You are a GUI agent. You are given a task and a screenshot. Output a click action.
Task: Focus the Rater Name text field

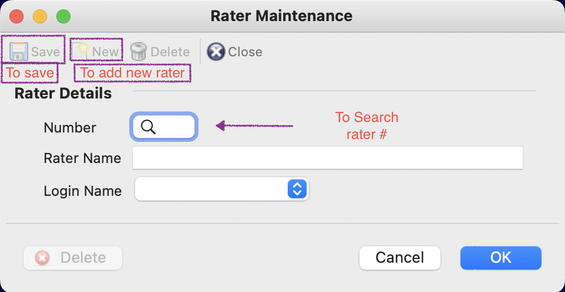328,158
